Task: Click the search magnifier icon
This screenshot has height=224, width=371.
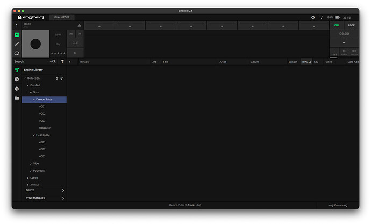Action: coord(54,62)
